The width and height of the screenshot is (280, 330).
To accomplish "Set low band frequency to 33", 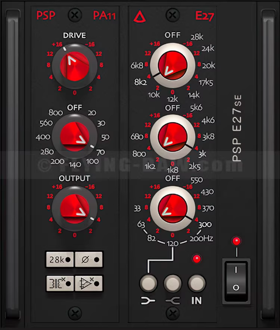I will pyautogui.click(x=137, y=208).
